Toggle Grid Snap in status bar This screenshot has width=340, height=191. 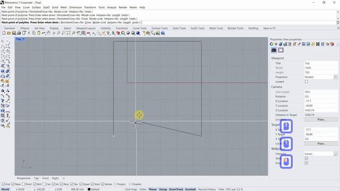coord(131,189)
